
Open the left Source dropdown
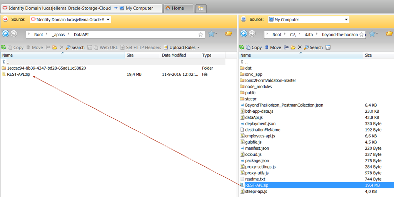point(70,19)
